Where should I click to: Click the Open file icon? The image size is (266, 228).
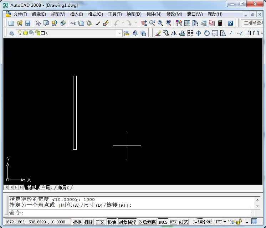pyautogui.click(x=20, y=23)
